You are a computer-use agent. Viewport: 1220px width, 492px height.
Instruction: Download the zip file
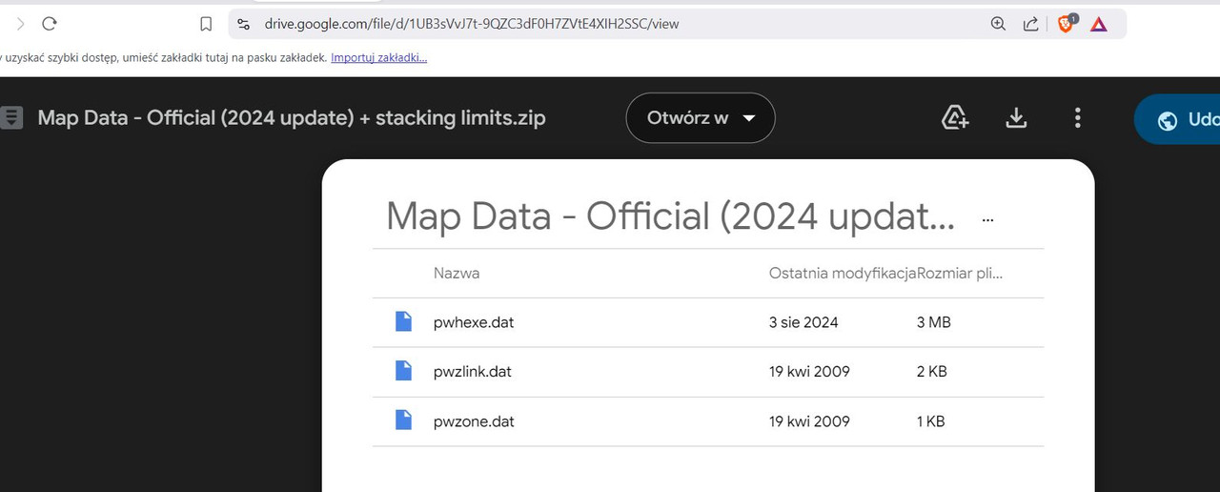point(1016,118)
